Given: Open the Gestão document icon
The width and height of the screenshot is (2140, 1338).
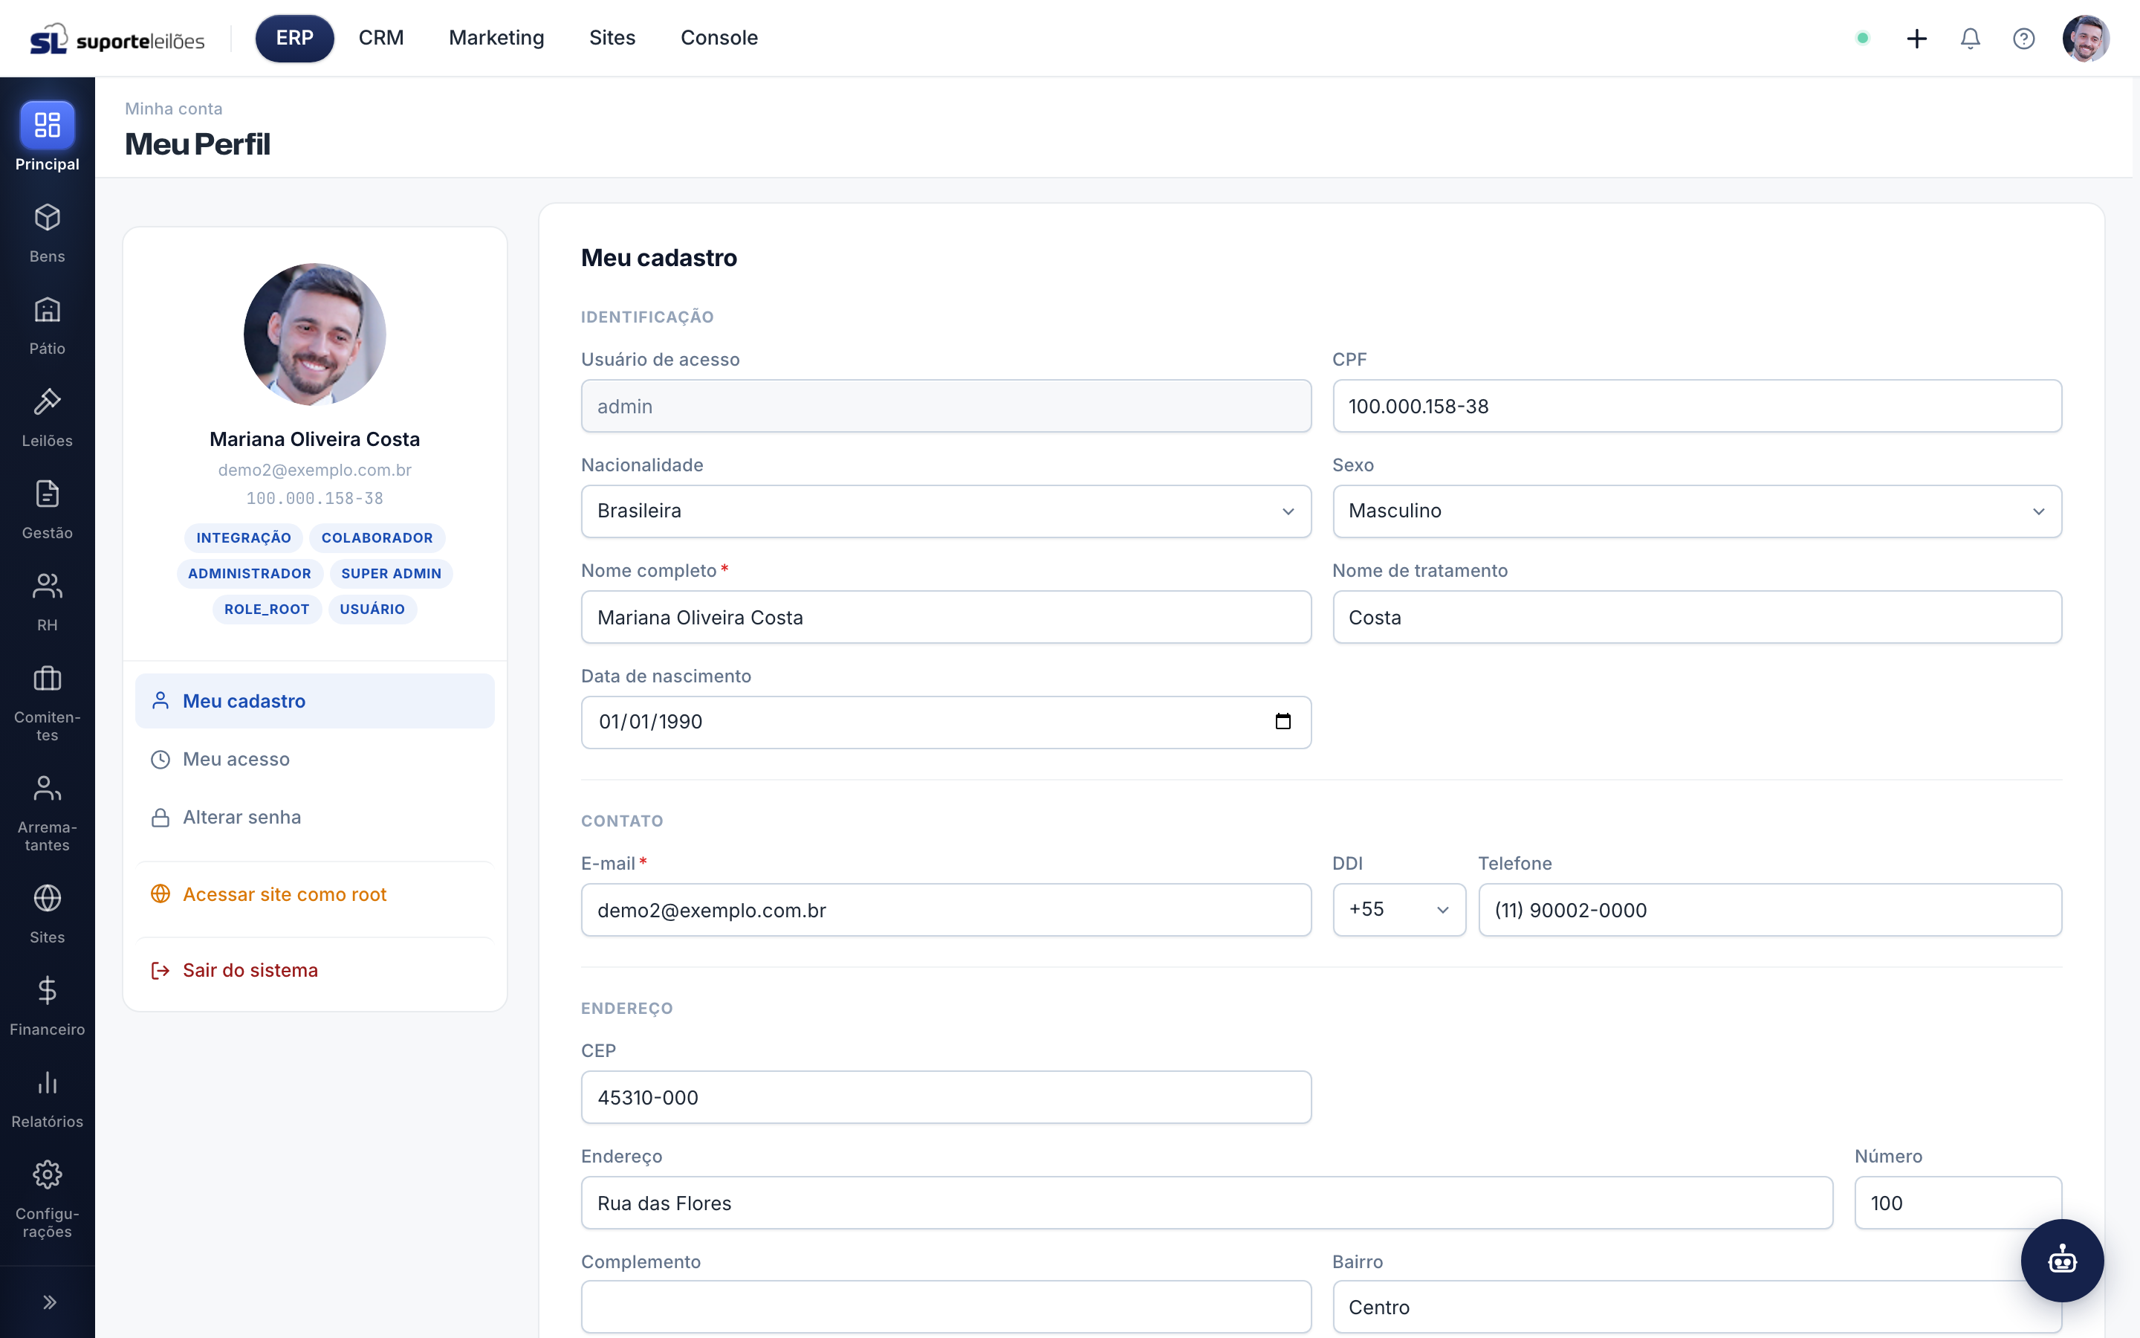Looking at the screenshot, I should pos(47,494).
